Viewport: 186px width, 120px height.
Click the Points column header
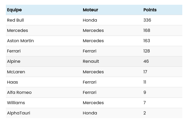(x=150, y=10)
